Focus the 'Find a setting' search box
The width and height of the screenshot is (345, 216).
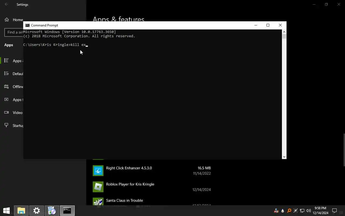click(x=14, y=32)
